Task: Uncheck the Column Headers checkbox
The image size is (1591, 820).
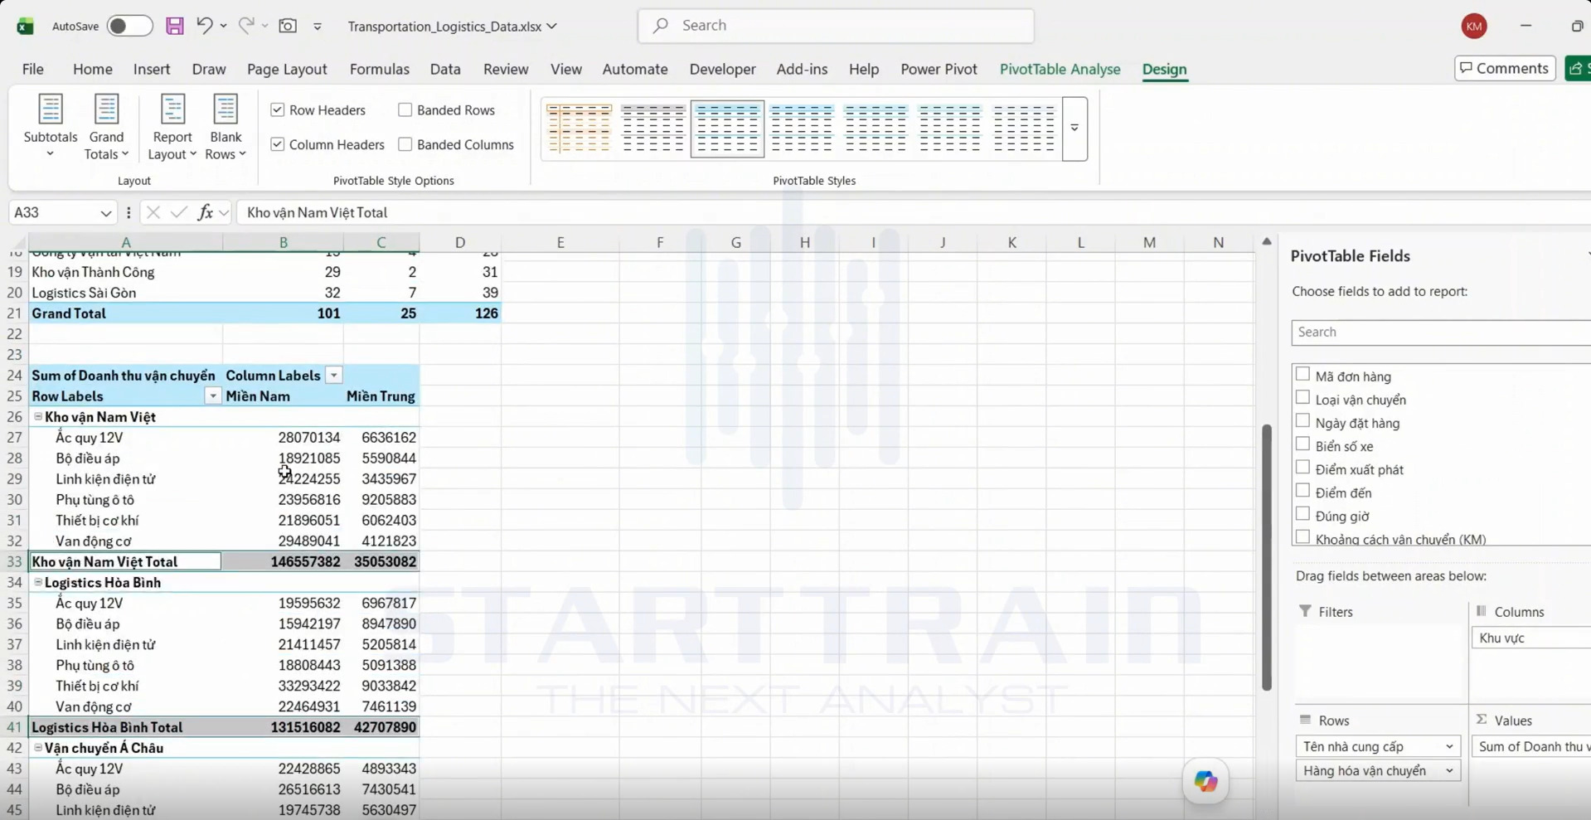Action: (278, 144)
